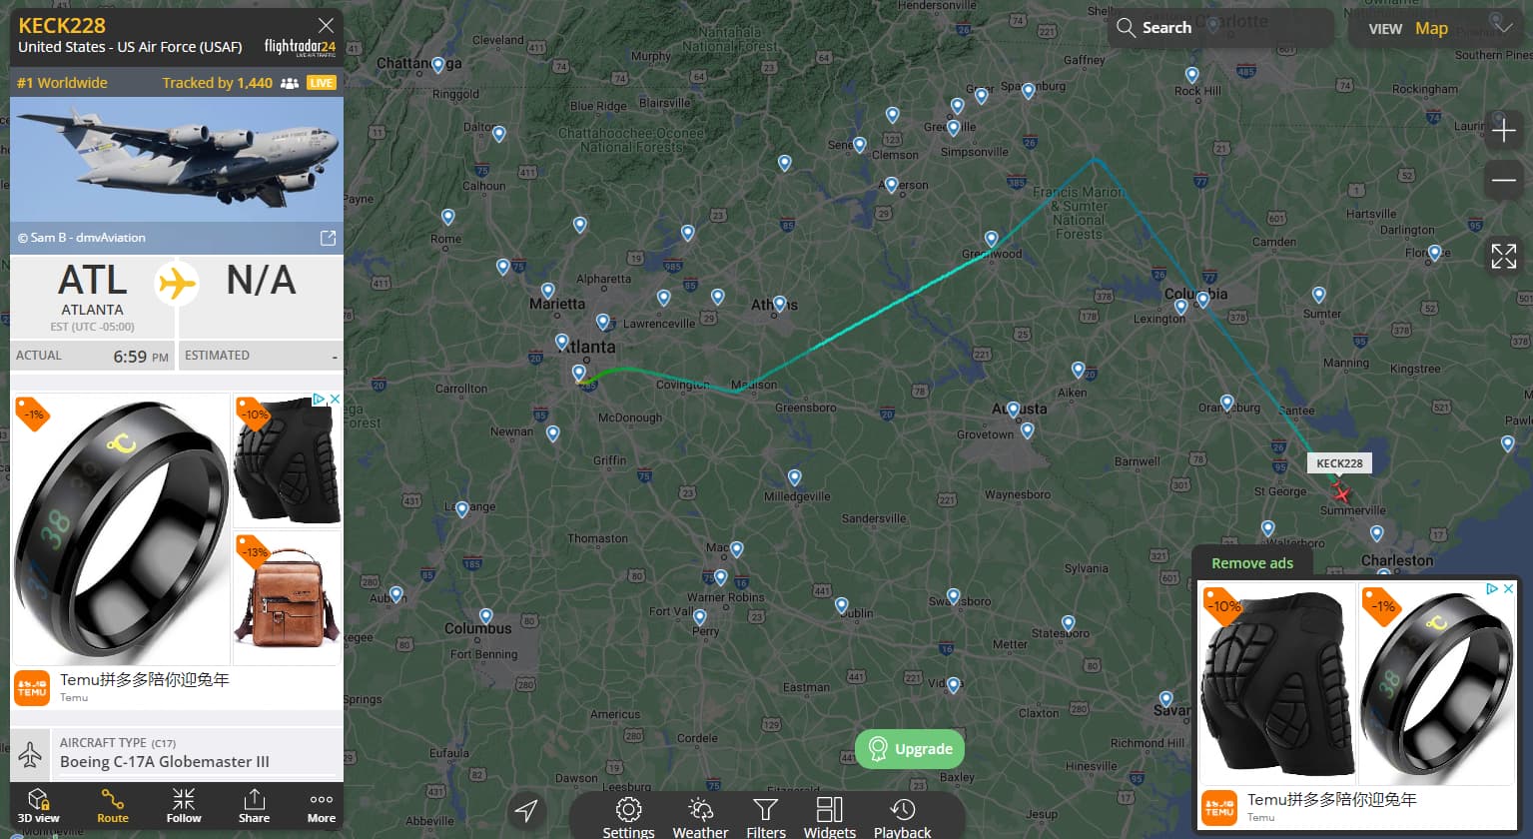Center map on my location arrow
The image size is (1533, 839).
(x=526, y=811)
